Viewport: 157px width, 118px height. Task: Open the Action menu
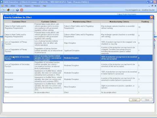(13, 6)
